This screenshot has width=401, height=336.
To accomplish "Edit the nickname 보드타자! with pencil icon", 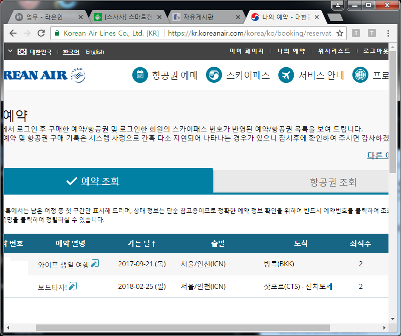I will (73, 286).
